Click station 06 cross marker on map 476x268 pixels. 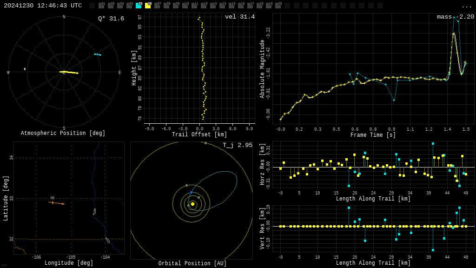pyautogui.click(x=53, y=202)
